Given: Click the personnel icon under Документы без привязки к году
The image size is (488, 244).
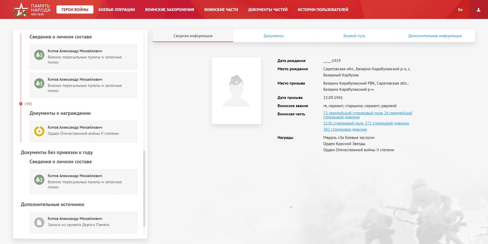Looking at the screenshot, I should (39, 180).
